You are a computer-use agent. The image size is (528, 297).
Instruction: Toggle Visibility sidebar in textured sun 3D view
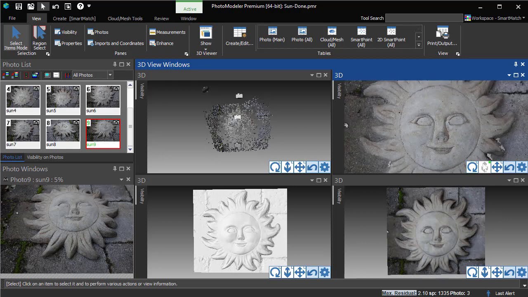coord(339,196)
